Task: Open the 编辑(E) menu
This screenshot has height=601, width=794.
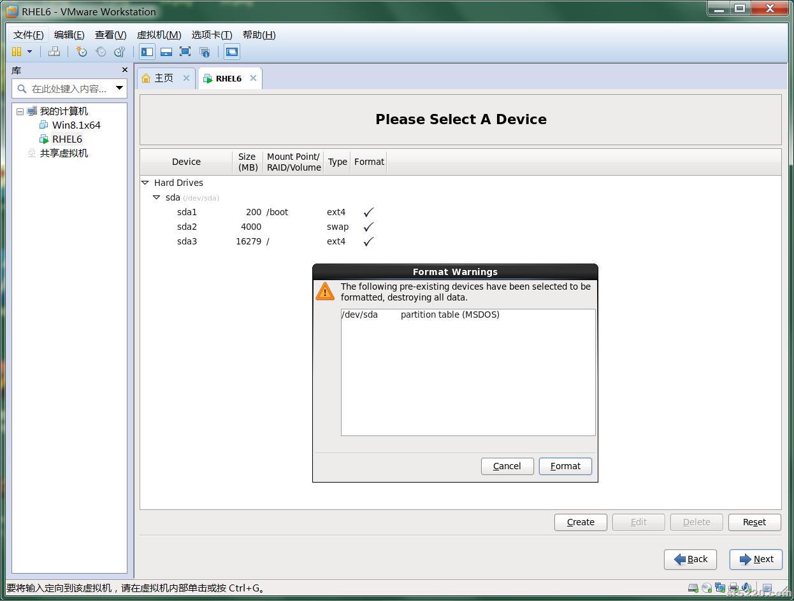Action: [x=69, y=35]
